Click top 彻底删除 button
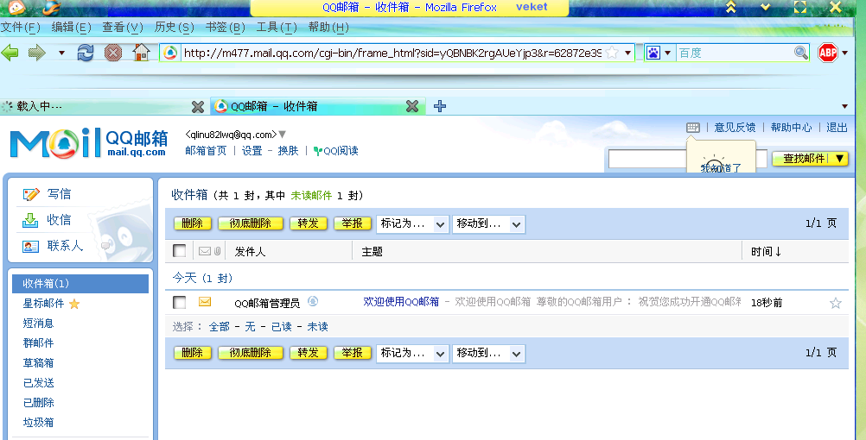 251,223
